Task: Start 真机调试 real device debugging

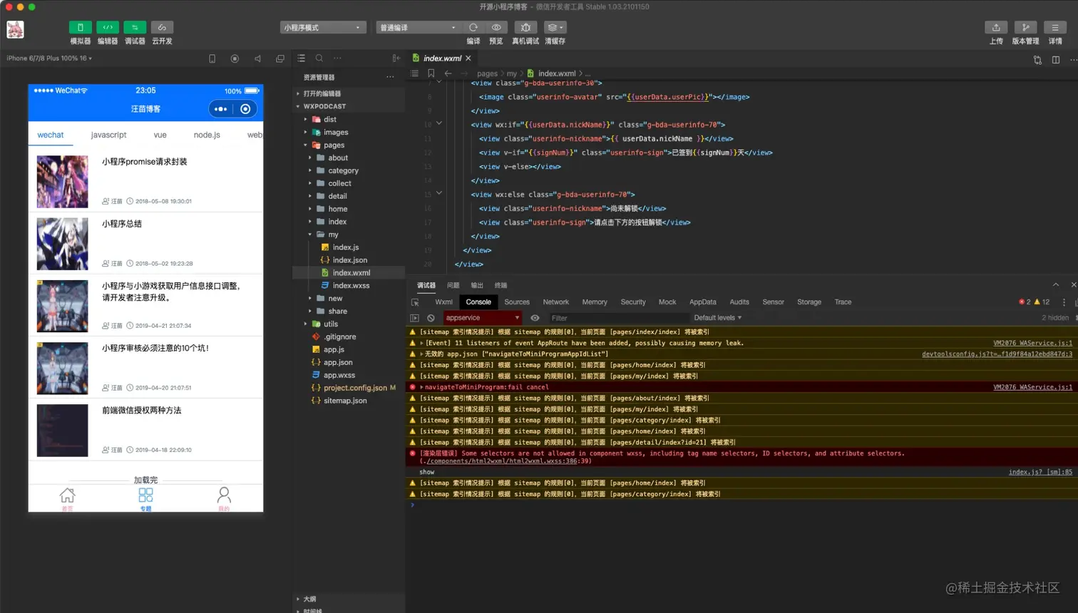Action: point(525,28)
